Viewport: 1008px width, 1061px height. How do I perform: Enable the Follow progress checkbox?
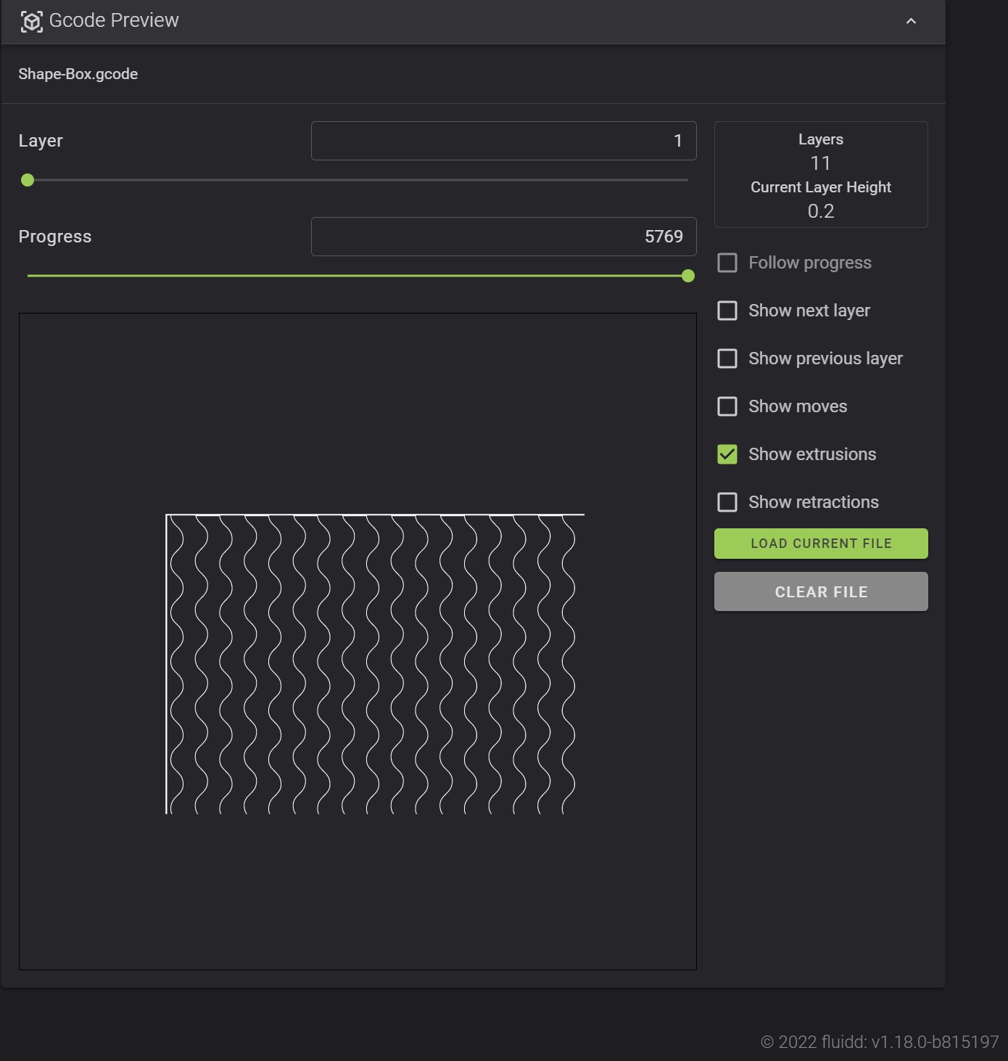727,262
